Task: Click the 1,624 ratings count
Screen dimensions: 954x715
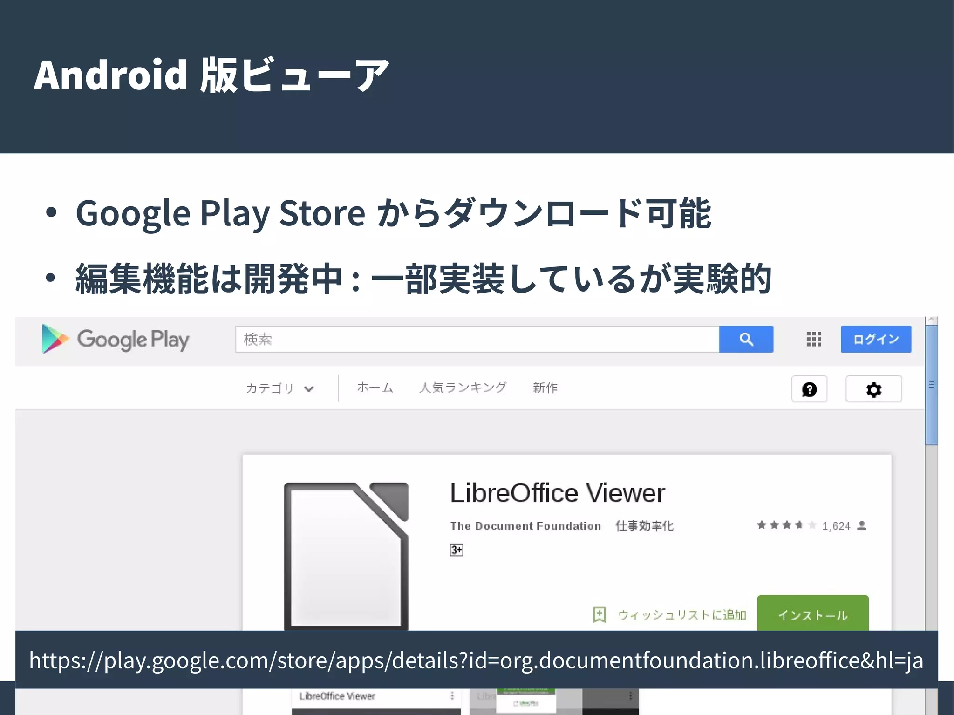Action: pos(836,526)
